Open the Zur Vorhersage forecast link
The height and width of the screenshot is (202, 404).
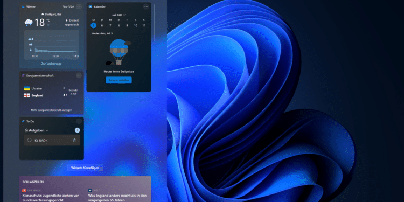pos(52,64)
